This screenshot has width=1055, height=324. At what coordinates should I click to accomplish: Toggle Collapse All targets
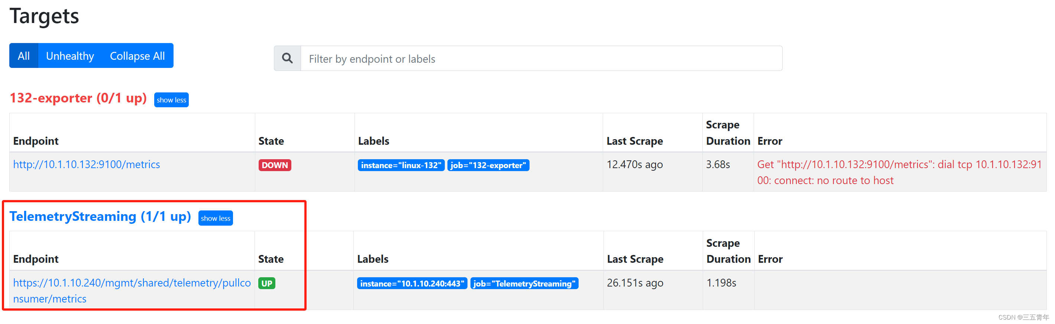pyautogui.click(x=137, y=56)
